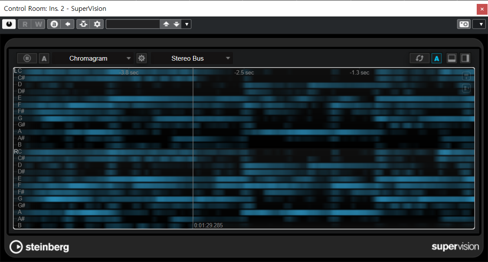Viewport: 488px width, 262px height.
Task: Open plug-in settings gear in top toolbar
Action: tap(97, 24)
